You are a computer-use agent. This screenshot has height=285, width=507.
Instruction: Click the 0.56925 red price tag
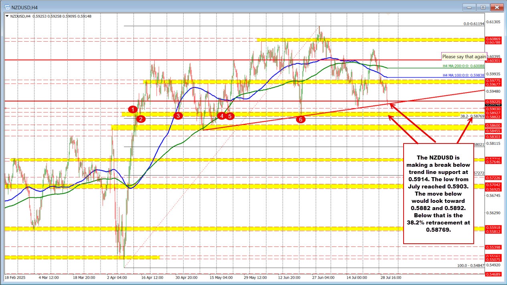click(x=493, y=188)
